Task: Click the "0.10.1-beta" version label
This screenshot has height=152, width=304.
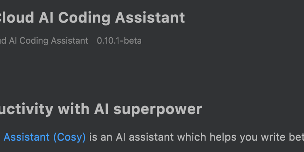Action: point(119,41)
